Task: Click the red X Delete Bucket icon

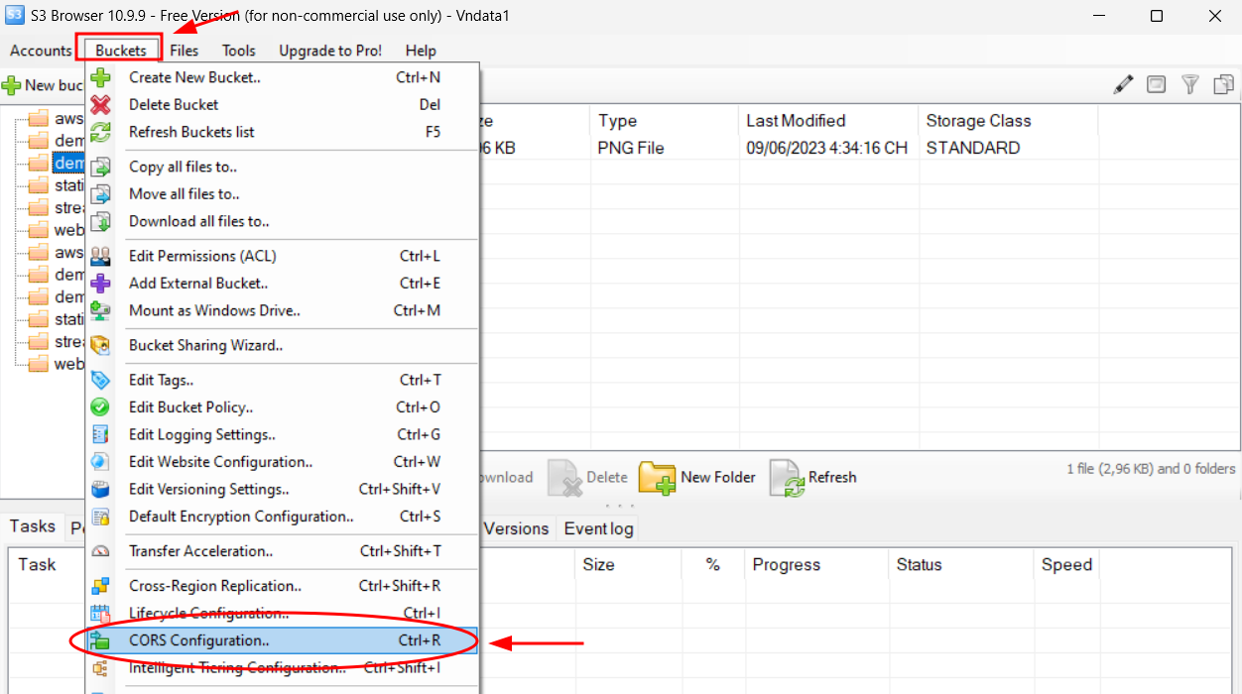Action: [x=101, y=104]
